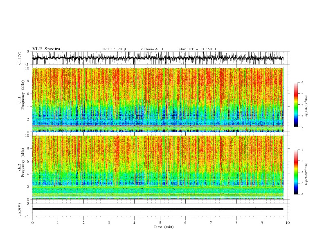Click the '10' kHz tick of ch.2 spectrogram

point(27,136)
